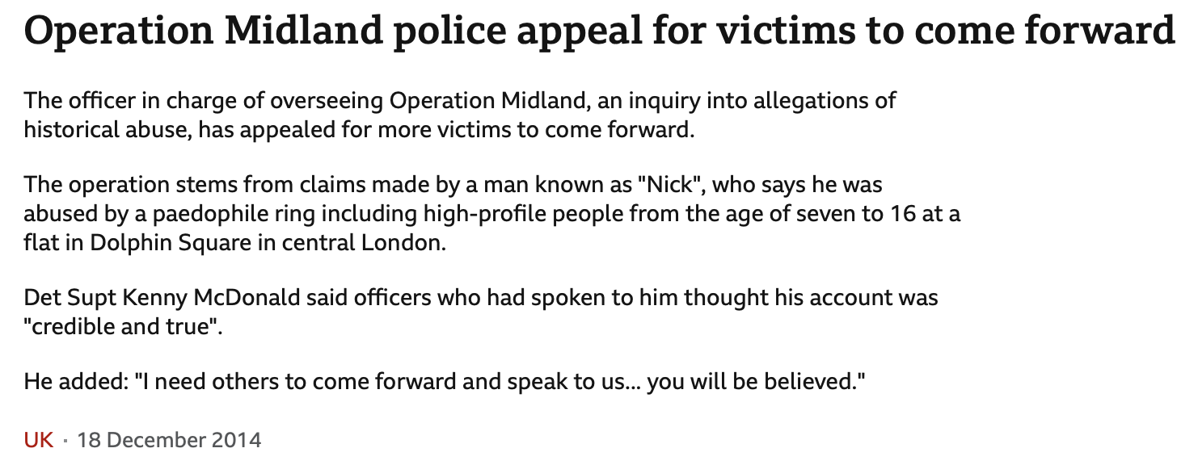1198x465 pixels.
Task: Click the red UK section link
Action: 39,440
